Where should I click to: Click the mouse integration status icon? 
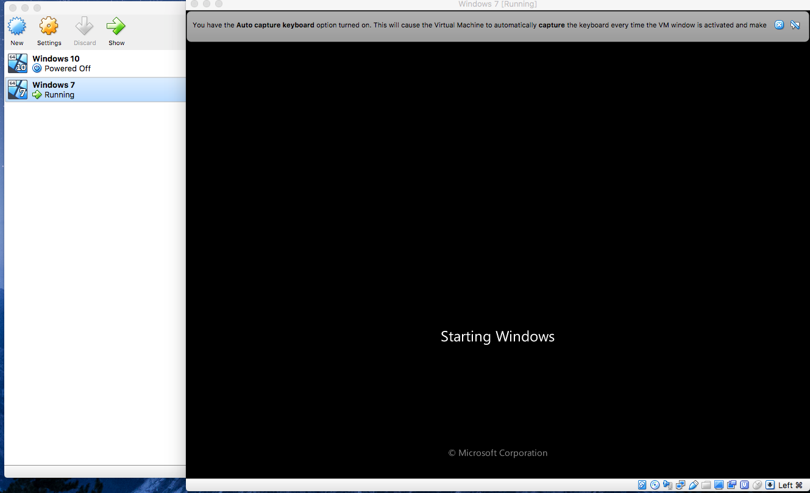(757, 485)
